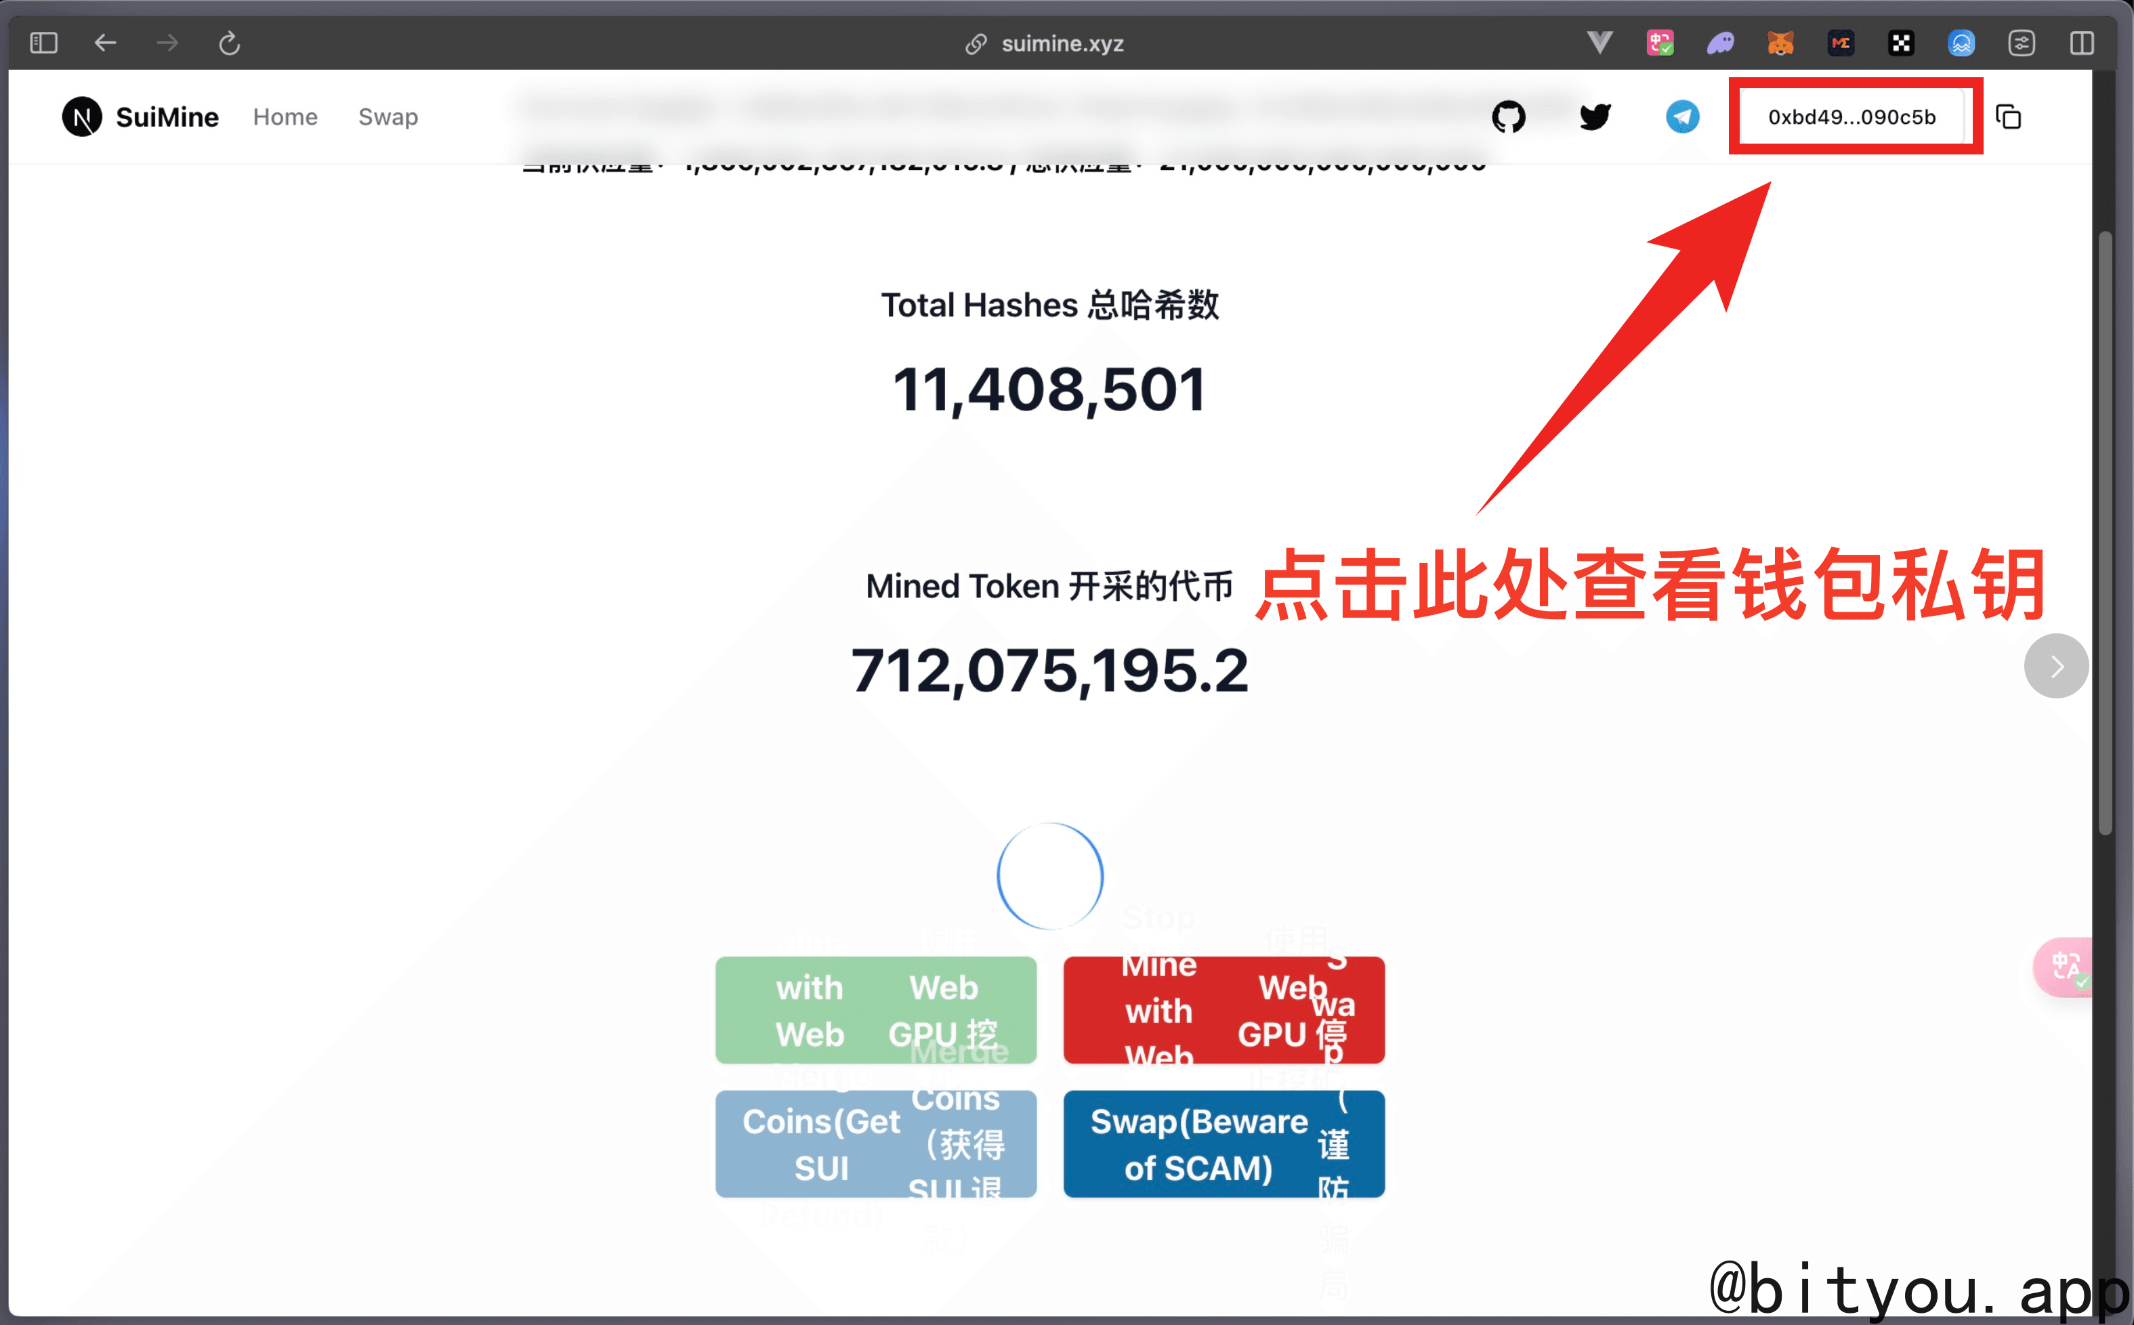2134x1325 pixels.
Task: Go forward with the browser arrow
Action: 167,42
